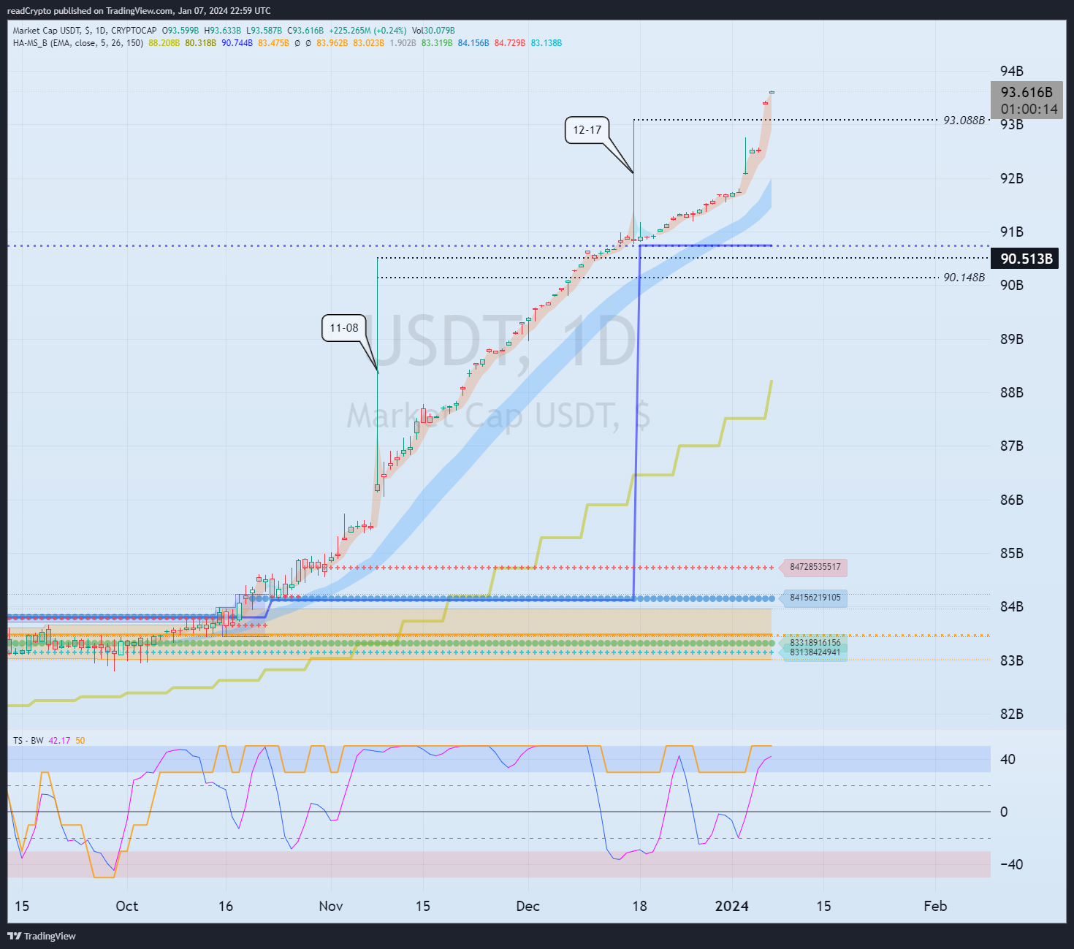Click the orange 83.962B indicator value
1074x949 pixels.
(x=332, y=43)
